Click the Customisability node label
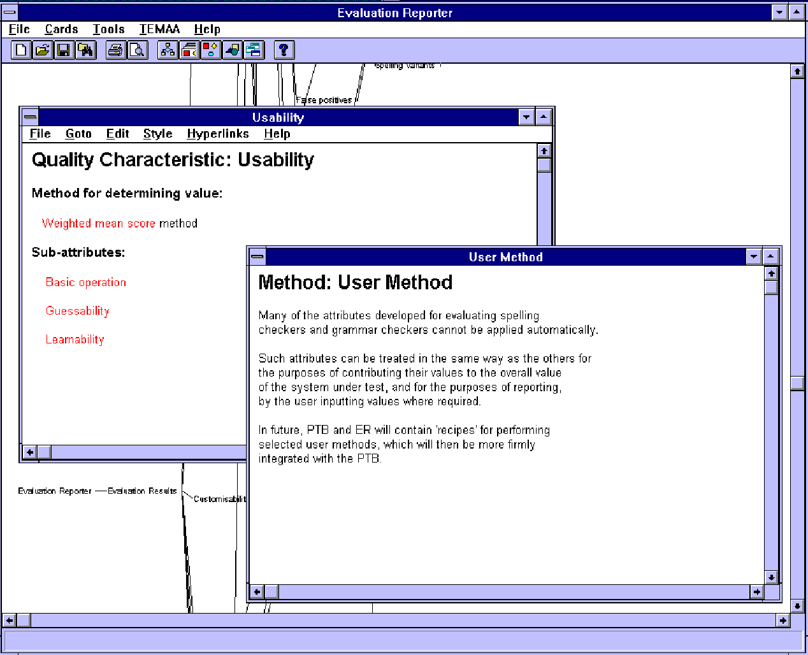The width and height of the screenshot is (808, 655). click(220, 499)
